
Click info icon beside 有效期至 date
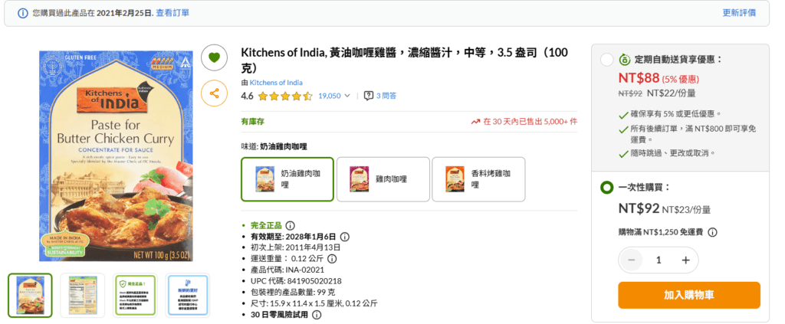tap(344, 237)
